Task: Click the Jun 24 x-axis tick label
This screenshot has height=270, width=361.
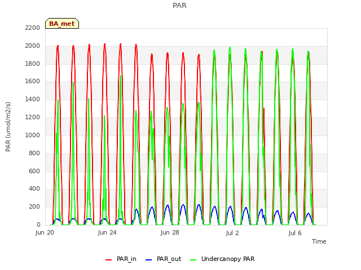Action: [x=107, y=233]
